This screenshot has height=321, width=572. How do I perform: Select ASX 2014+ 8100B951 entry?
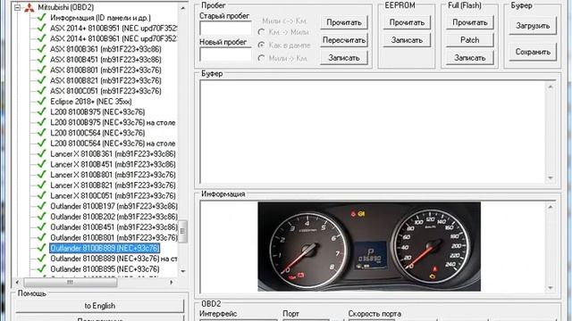click(114, 28)
